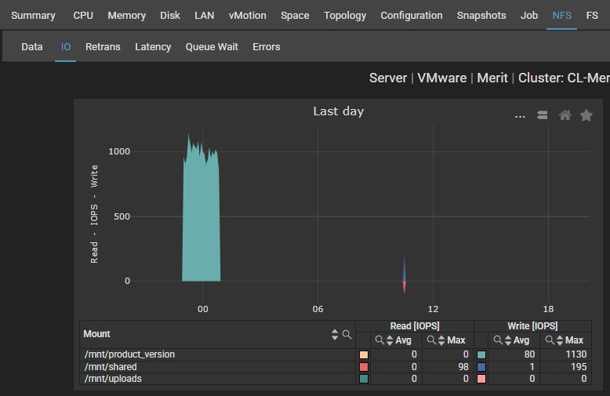Click the VMware breadcrumb link
The width and height of the screenshot is (610, 396).
441,78
